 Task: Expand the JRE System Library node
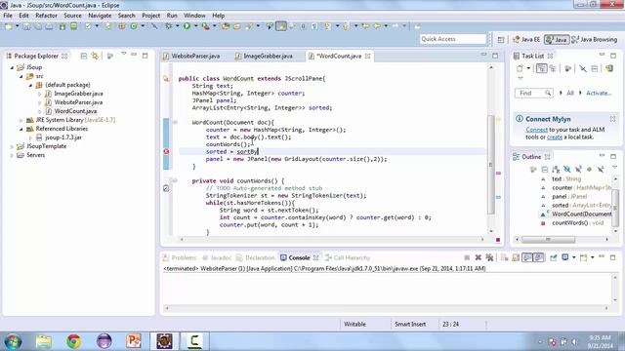pos(21,120)
